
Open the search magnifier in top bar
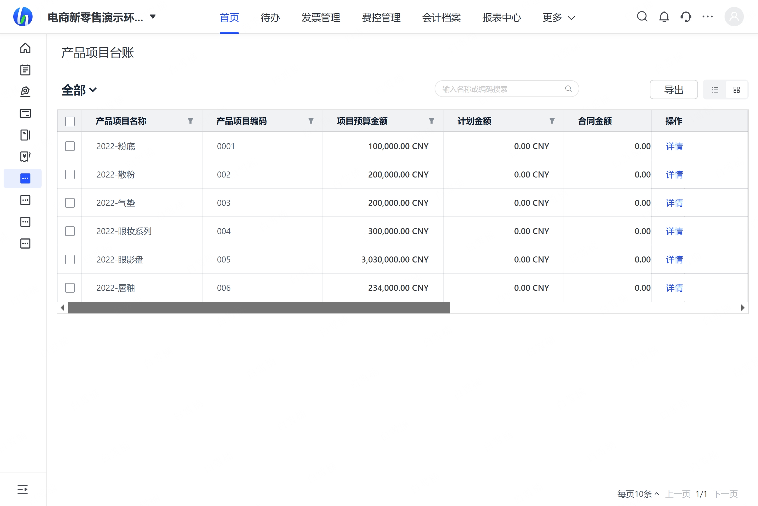pyautogui.click(x=642, y=17)
